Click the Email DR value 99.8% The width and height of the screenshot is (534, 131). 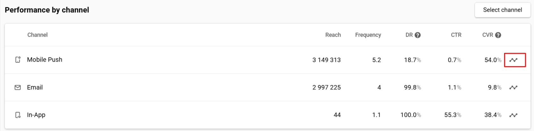tap(412, 87)
